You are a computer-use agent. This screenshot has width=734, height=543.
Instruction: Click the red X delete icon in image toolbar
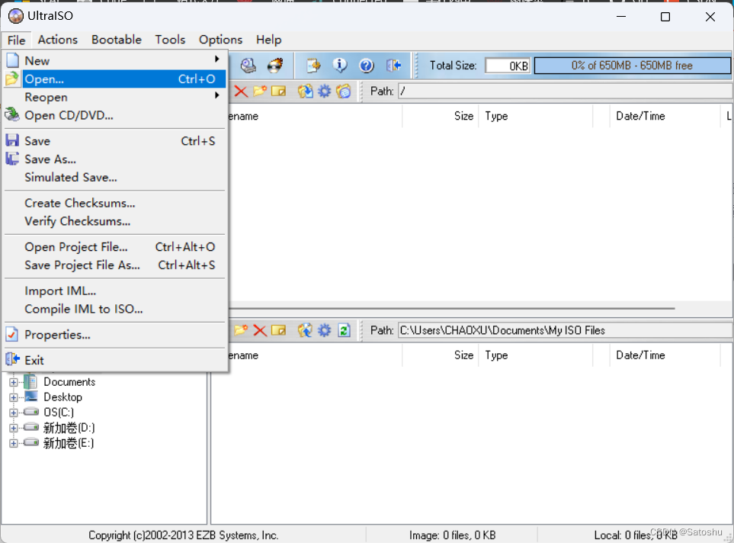[x=241, y=92]
